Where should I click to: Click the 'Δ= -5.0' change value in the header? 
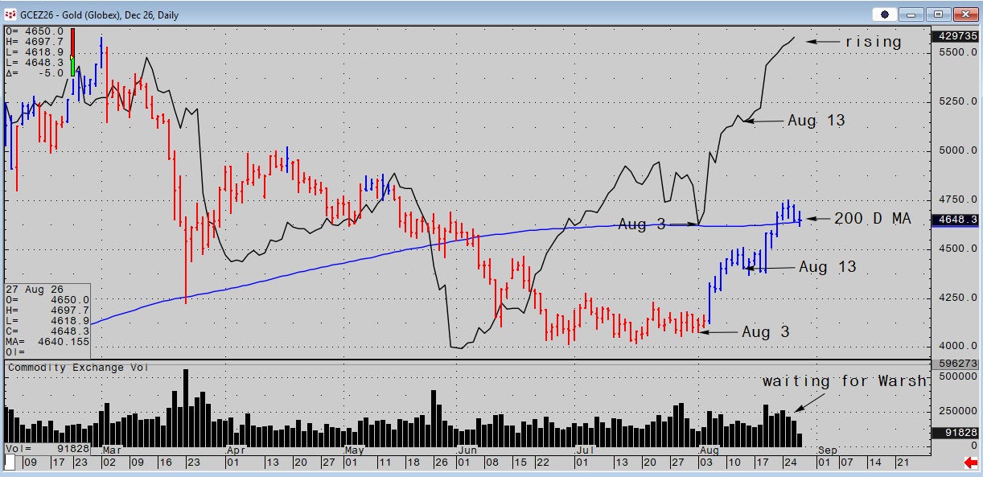click(35, 72)
